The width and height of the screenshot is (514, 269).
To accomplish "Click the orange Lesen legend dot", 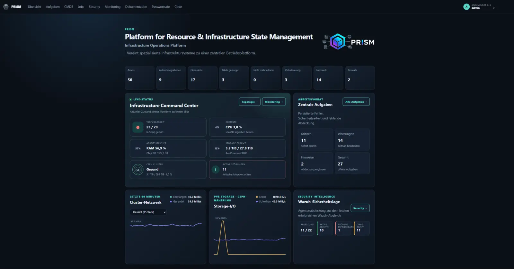I will 257,197.
